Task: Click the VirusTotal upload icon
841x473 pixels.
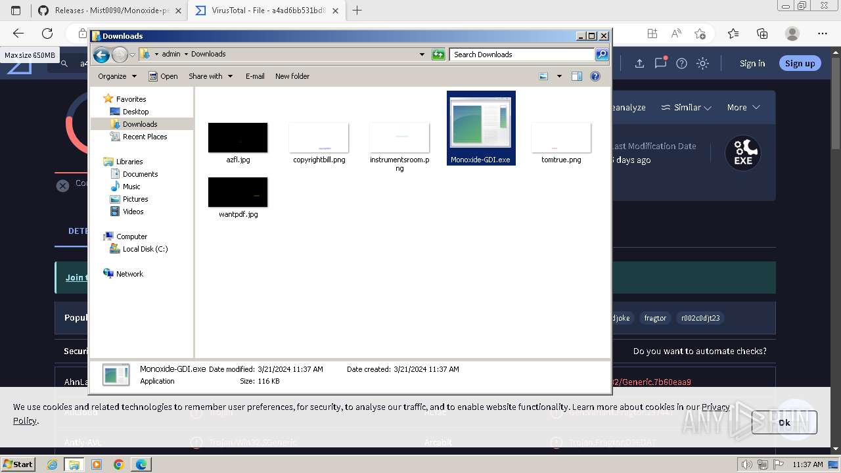Action: click(639, 63)
